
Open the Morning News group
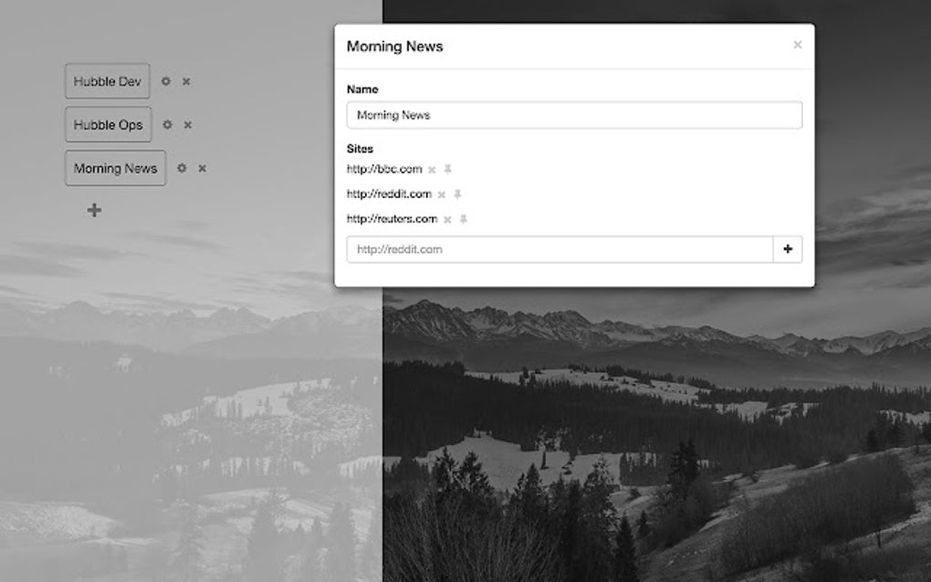(115, 168)
